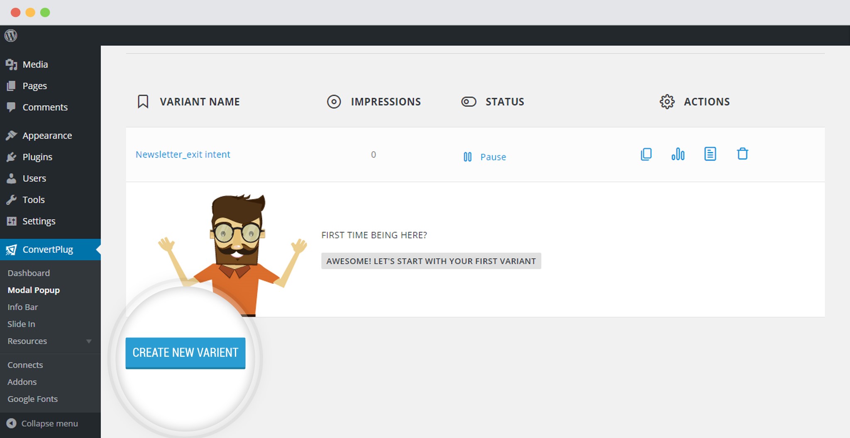The width and height of the screenshot is (850, 438).
Task: Click the Actions gear icon
Action: (x=667, y=102)
